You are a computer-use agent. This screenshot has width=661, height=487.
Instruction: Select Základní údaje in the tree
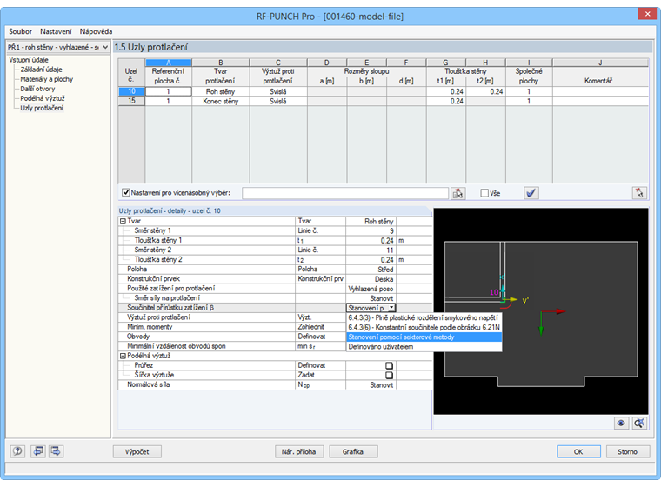click(x=42, y=70)
